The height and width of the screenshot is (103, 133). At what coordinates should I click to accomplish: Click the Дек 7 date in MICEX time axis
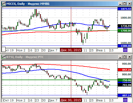(x=53, y=50)
